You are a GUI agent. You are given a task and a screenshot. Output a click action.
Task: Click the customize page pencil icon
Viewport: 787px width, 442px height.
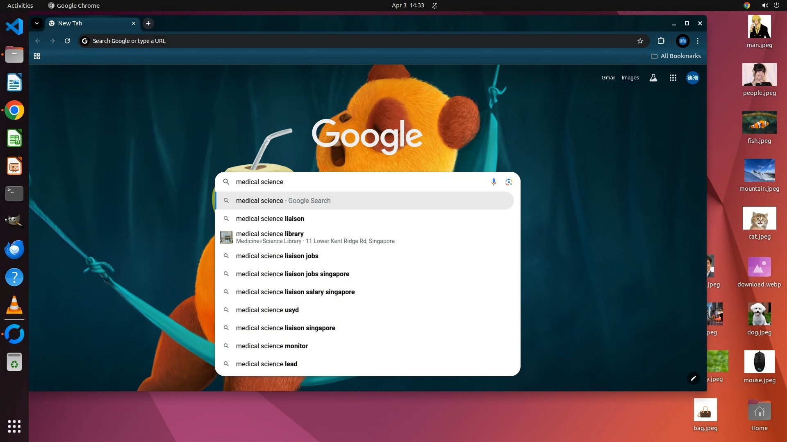pyautogui.click(x=693, y=378)
